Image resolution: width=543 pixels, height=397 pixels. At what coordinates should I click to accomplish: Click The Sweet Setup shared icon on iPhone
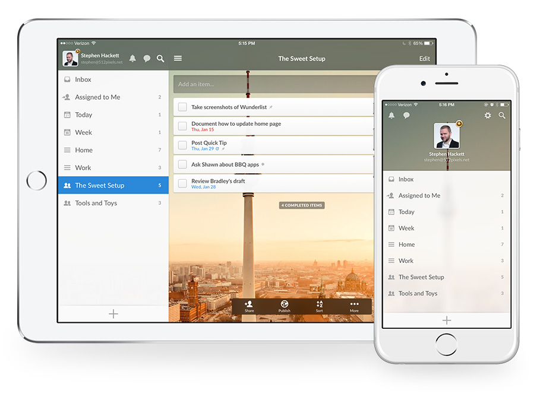point(392,277)
